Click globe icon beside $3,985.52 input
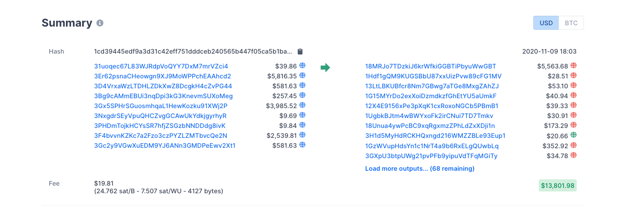 point(303,105)
